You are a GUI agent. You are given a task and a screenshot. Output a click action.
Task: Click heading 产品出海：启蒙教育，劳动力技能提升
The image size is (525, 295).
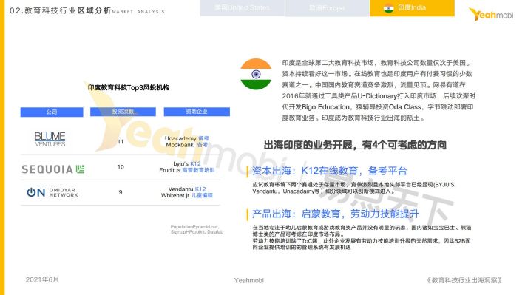coord(336,214)
